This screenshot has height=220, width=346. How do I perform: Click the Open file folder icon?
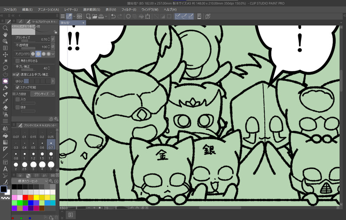[x=95, y=16]
